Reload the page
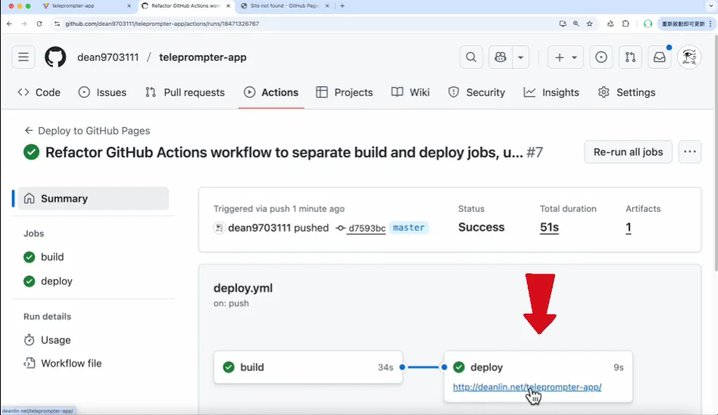The width and height of the screenshot is (718, 415). coord(39,23)
